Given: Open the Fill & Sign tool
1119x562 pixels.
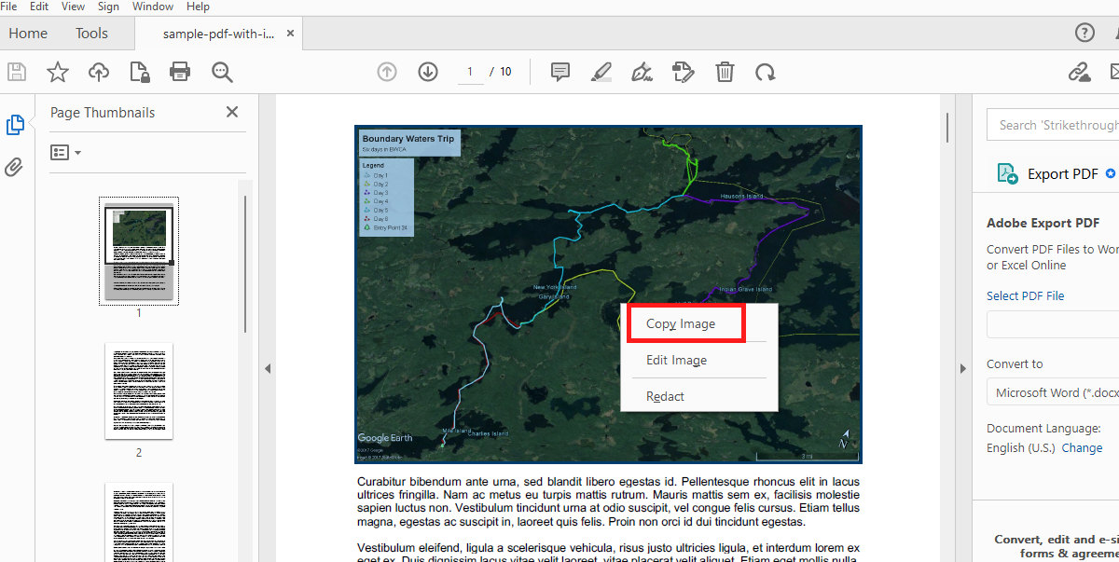Looking at the screenshot, I should (642, 72).
